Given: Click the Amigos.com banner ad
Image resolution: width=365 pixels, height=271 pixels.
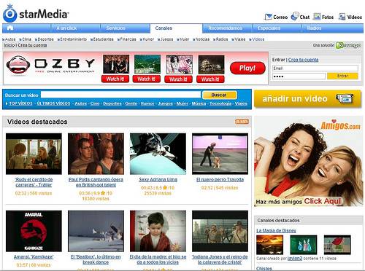Looking at the screenshot, I should [x=308, y=162].
